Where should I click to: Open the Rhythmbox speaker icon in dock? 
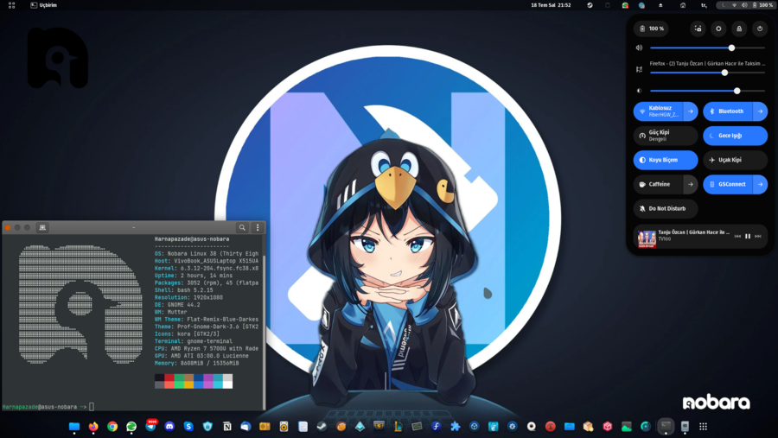(284, 426)
